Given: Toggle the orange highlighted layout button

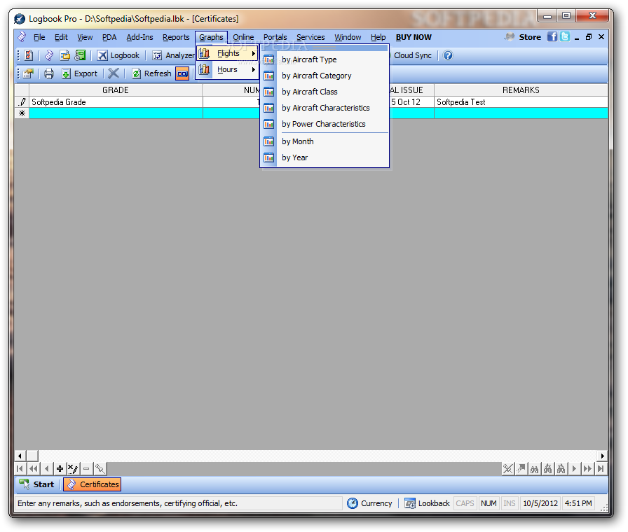Looking at the screenshot, I should (182, 73).
